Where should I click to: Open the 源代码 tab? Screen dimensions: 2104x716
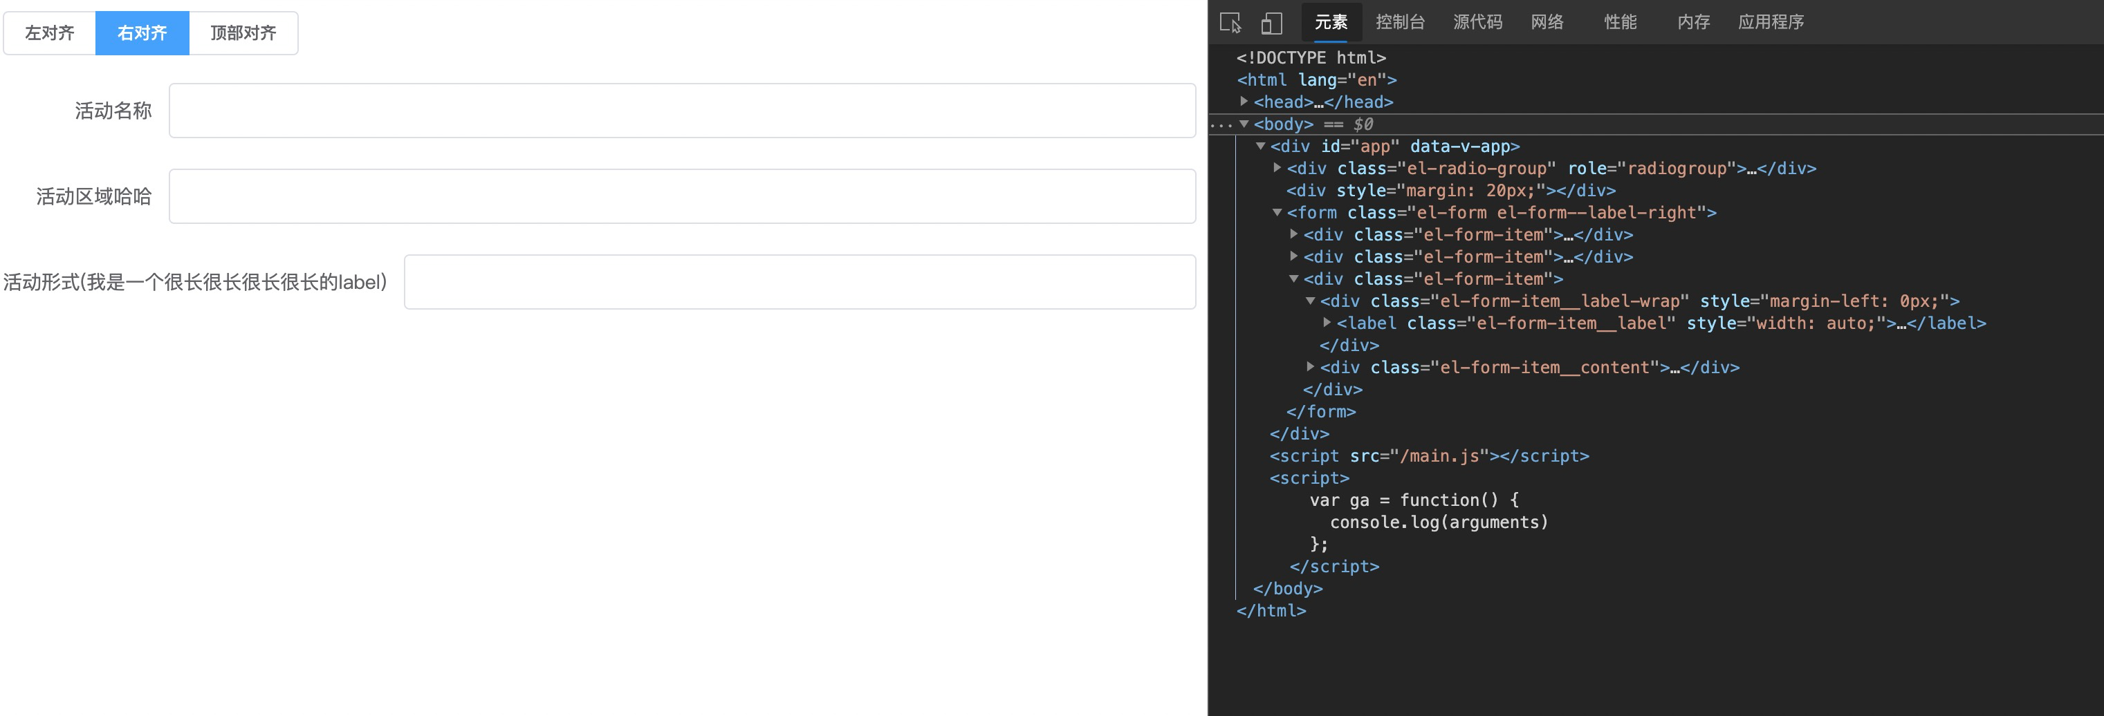[x=1477, y=22]
